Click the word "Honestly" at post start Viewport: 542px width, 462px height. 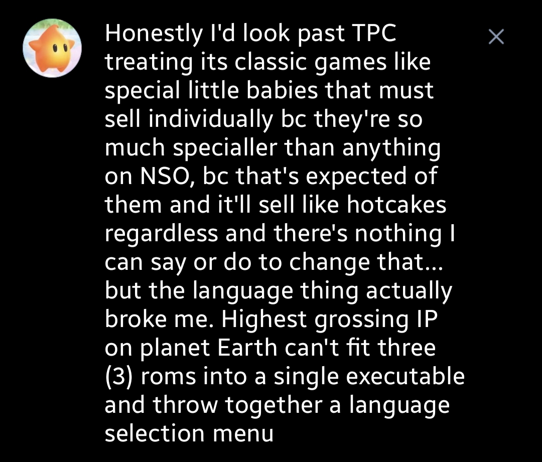[152, 35]
